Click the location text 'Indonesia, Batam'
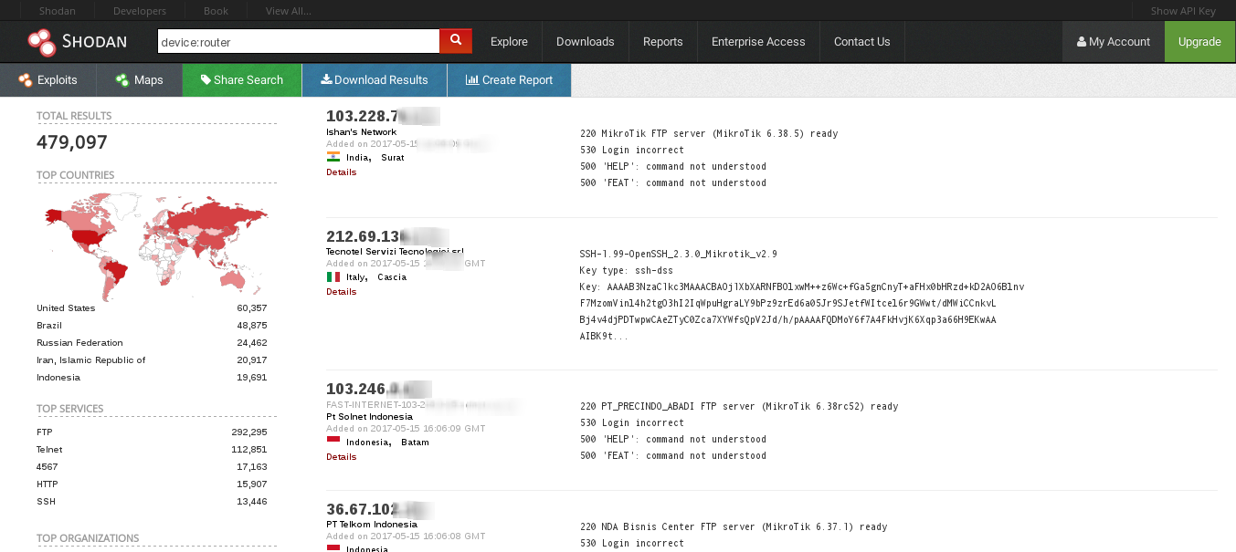The height and width of the screenshot is (552, 1236). 387,443
